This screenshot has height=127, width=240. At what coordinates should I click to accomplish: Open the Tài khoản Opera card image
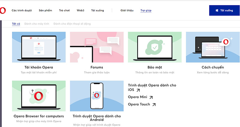point(39,47)
